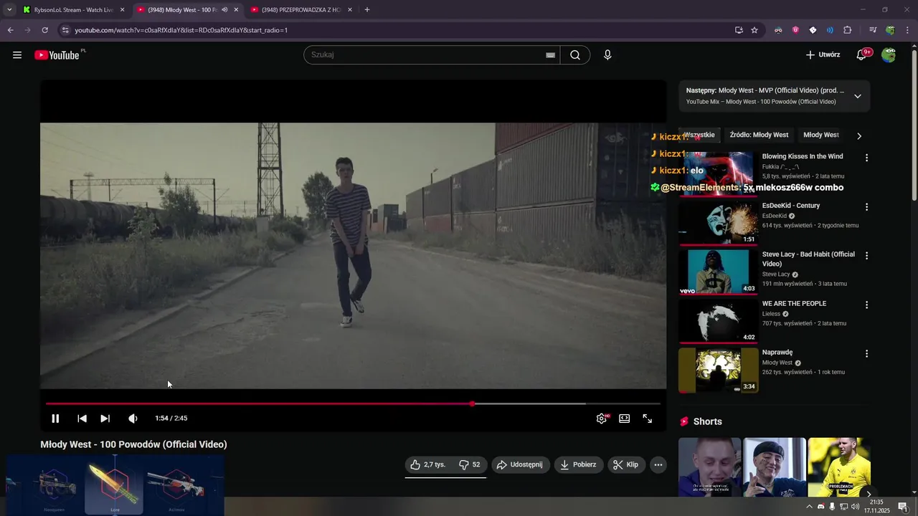Switch to theater mode
918x516 pixels.
coord(625,419)
